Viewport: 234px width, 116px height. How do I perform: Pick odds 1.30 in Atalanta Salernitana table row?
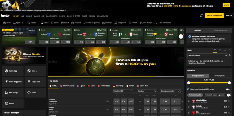pos(116,101)
